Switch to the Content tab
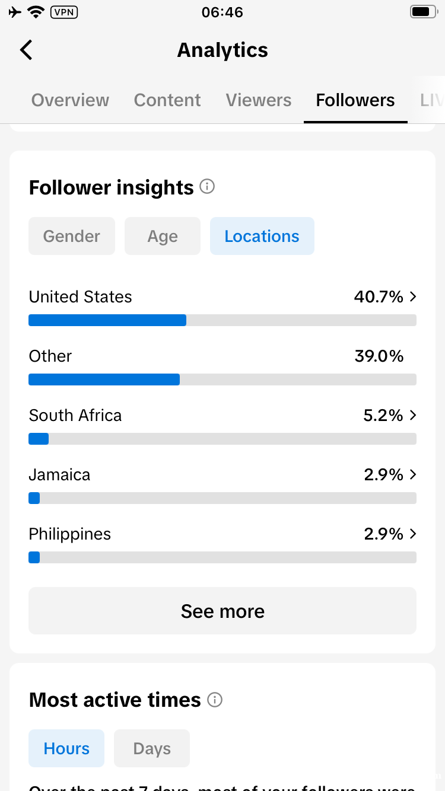 (x=167, y=100)
